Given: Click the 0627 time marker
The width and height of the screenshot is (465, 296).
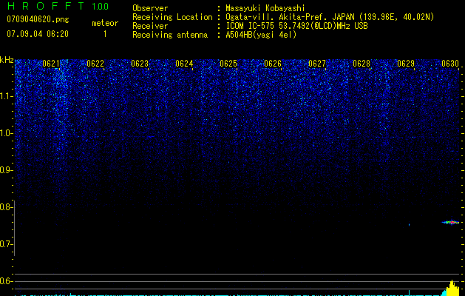Looking at the screenshot, I should 317,63.
